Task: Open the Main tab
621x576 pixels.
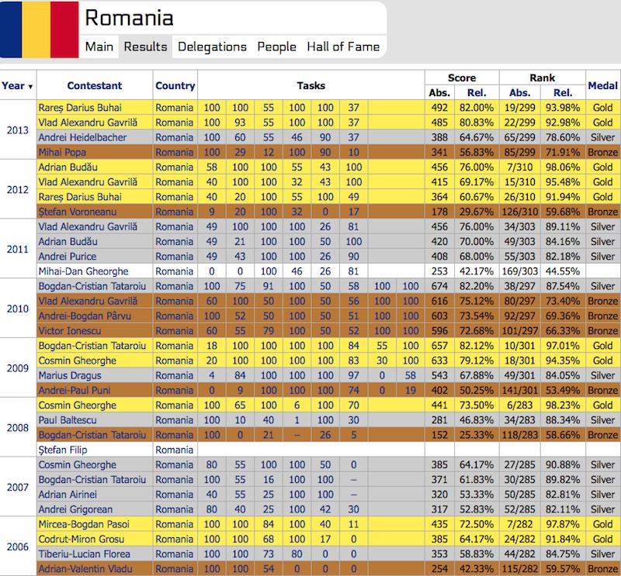Action: point(99,47)
